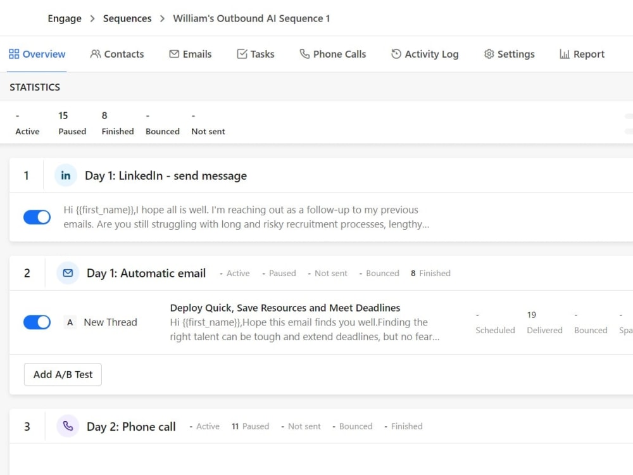Click 8 Finished in Automatic email header
This screenshot has width=633, height=475.
click(x=430, y=274)
